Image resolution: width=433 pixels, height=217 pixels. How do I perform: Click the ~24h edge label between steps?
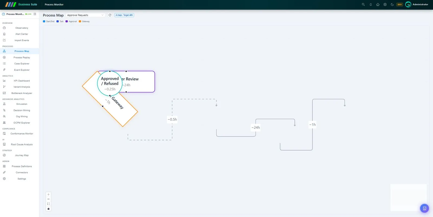tap(255, 127)
